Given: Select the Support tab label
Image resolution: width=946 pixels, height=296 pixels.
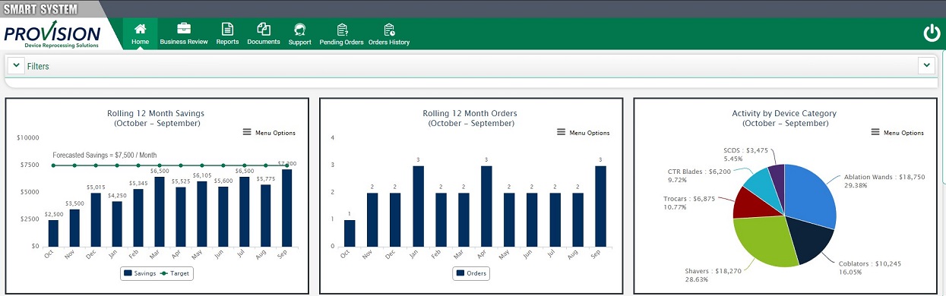Looking at the screenshot, I should click(x=299, y=43).
